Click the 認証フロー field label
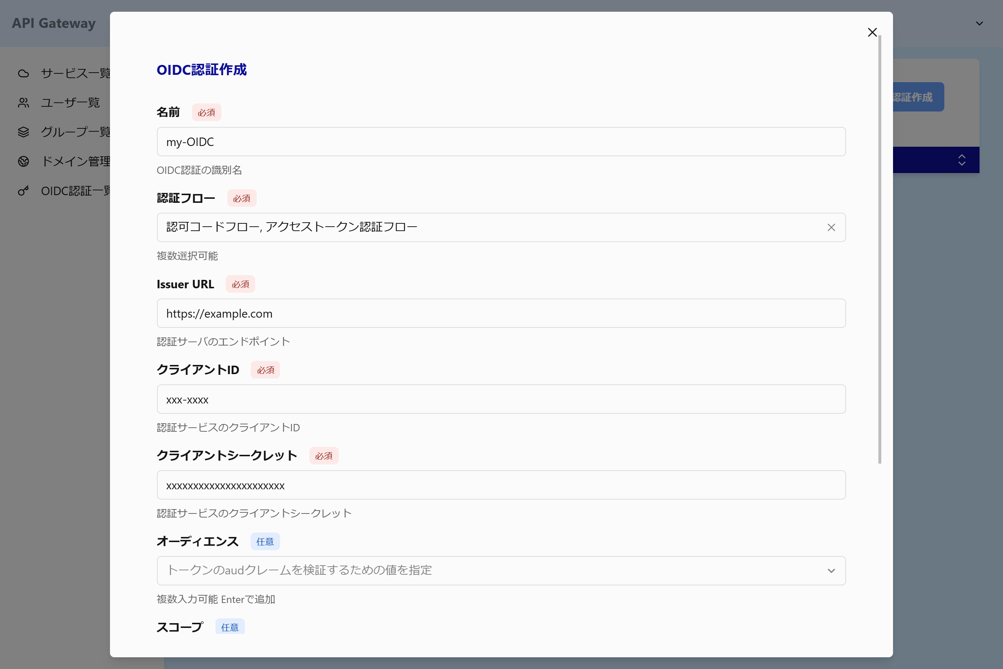This screenshot has height=669, width=1003. (x=186, y=198)
